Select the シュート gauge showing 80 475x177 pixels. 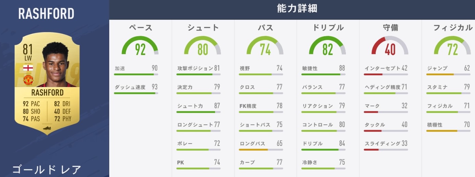tap(203, 46)
